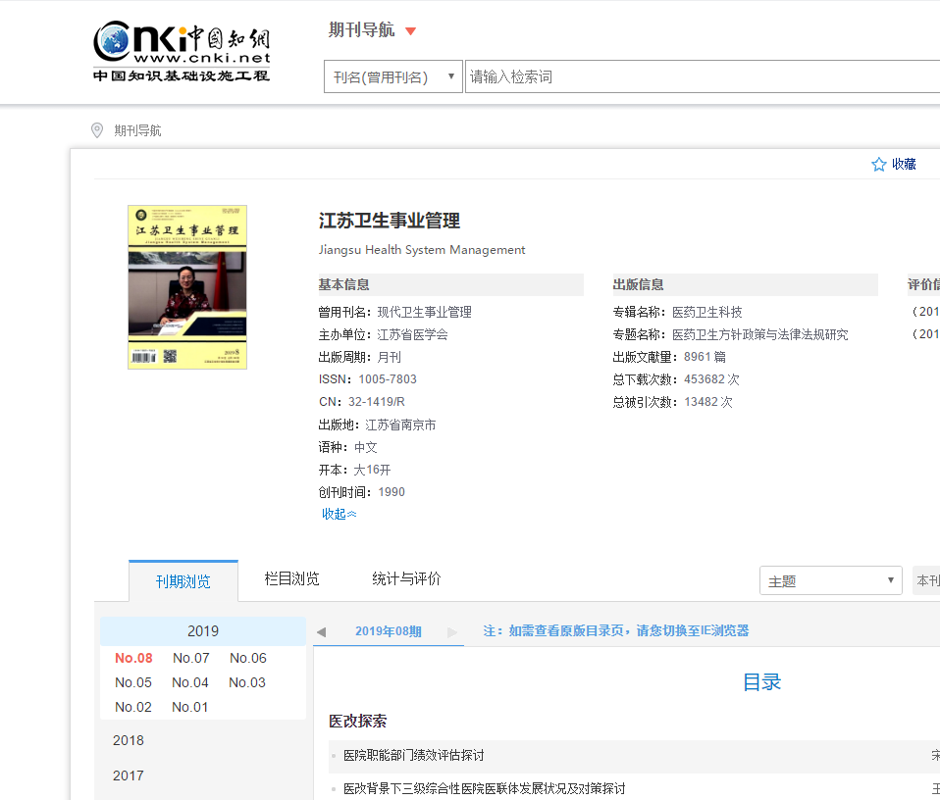Switch to the 统计与评价 tab

point(406,579)
